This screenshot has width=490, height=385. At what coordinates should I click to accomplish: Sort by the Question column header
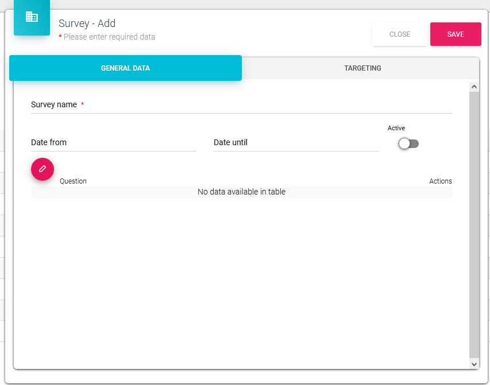73,181
